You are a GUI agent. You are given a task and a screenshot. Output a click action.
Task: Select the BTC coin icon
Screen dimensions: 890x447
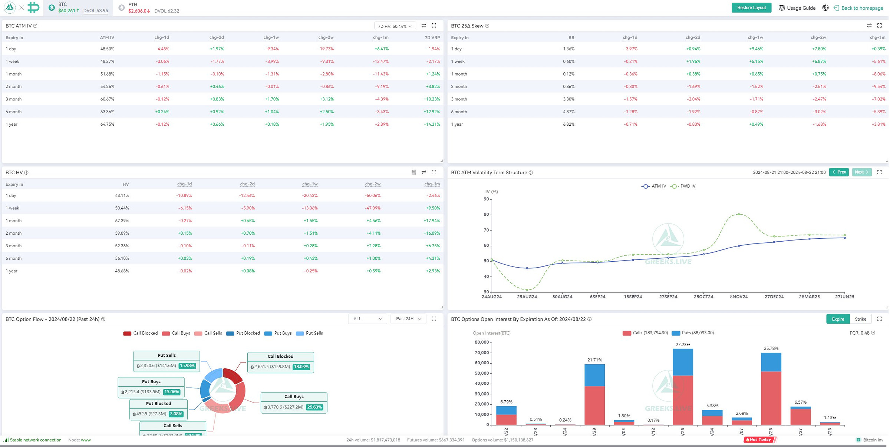52,7
